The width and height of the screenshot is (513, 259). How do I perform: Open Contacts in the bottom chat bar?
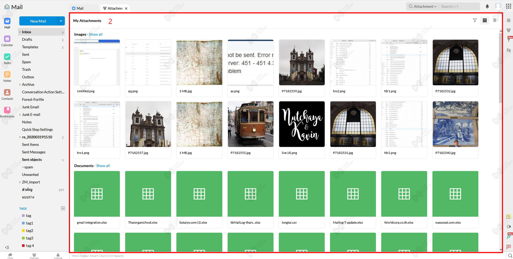[58, 256]
